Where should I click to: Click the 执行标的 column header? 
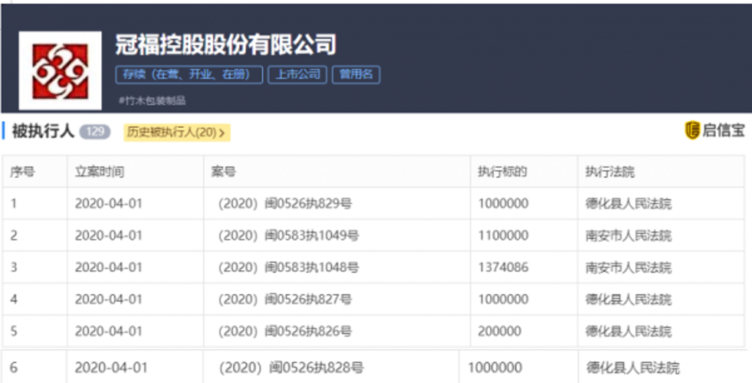coord(503,171)
